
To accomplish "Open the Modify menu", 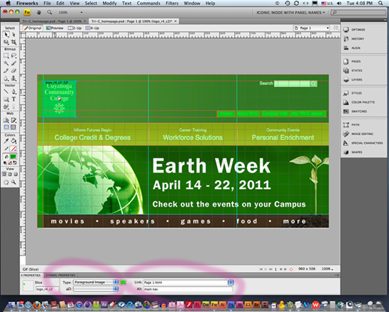I will point(108,4).
